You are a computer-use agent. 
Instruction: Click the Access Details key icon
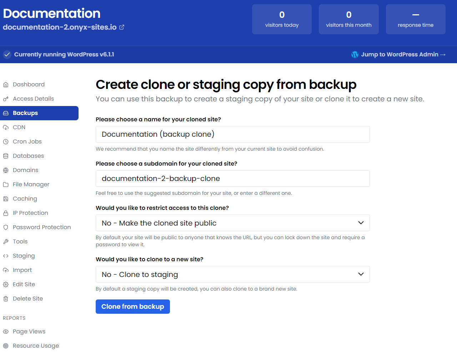[x=6, y=99]
